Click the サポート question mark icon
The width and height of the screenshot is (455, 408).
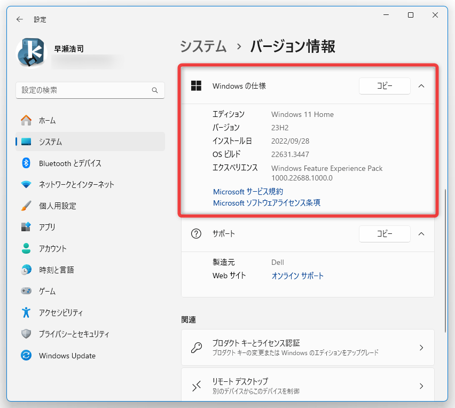pos(196,233)
